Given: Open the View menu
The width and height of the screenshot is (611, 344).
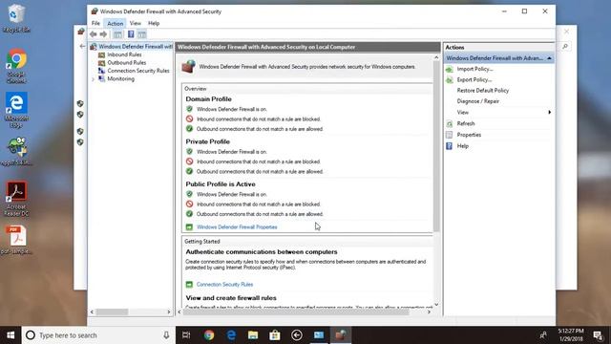Looking at the screenshot, I should 136,23.
